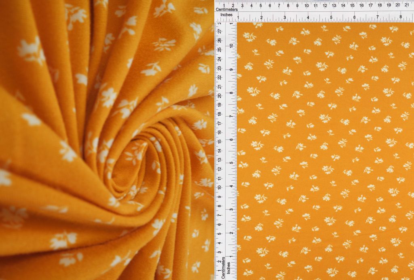Click the 3 mark on side inches ruler

click(x=232, y=210)
